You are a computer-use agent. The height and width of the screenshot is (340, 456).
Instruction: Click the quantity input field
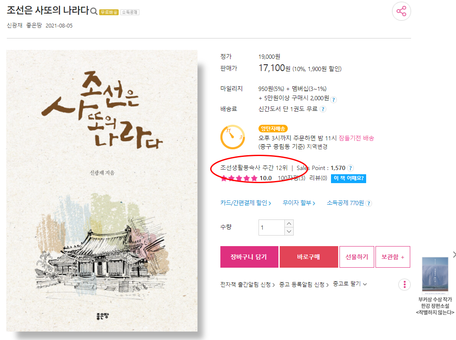click(271, 228)
